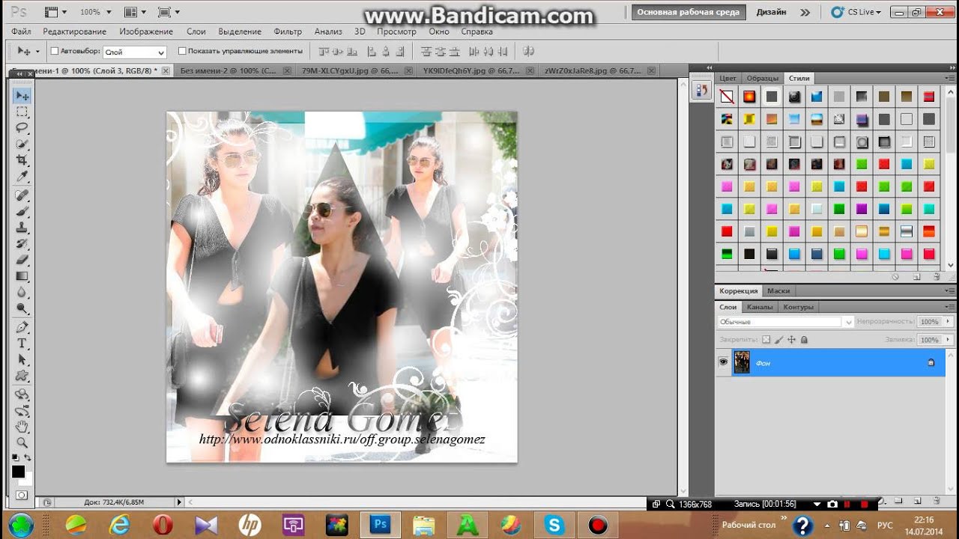Open the Screen Mode dropdown
The width and height of the screenshot is (959, 539).
(x=169, y=13)
